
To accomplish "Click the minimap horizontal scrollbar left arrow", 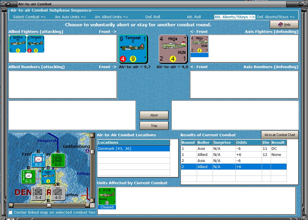I will (11, 205).
